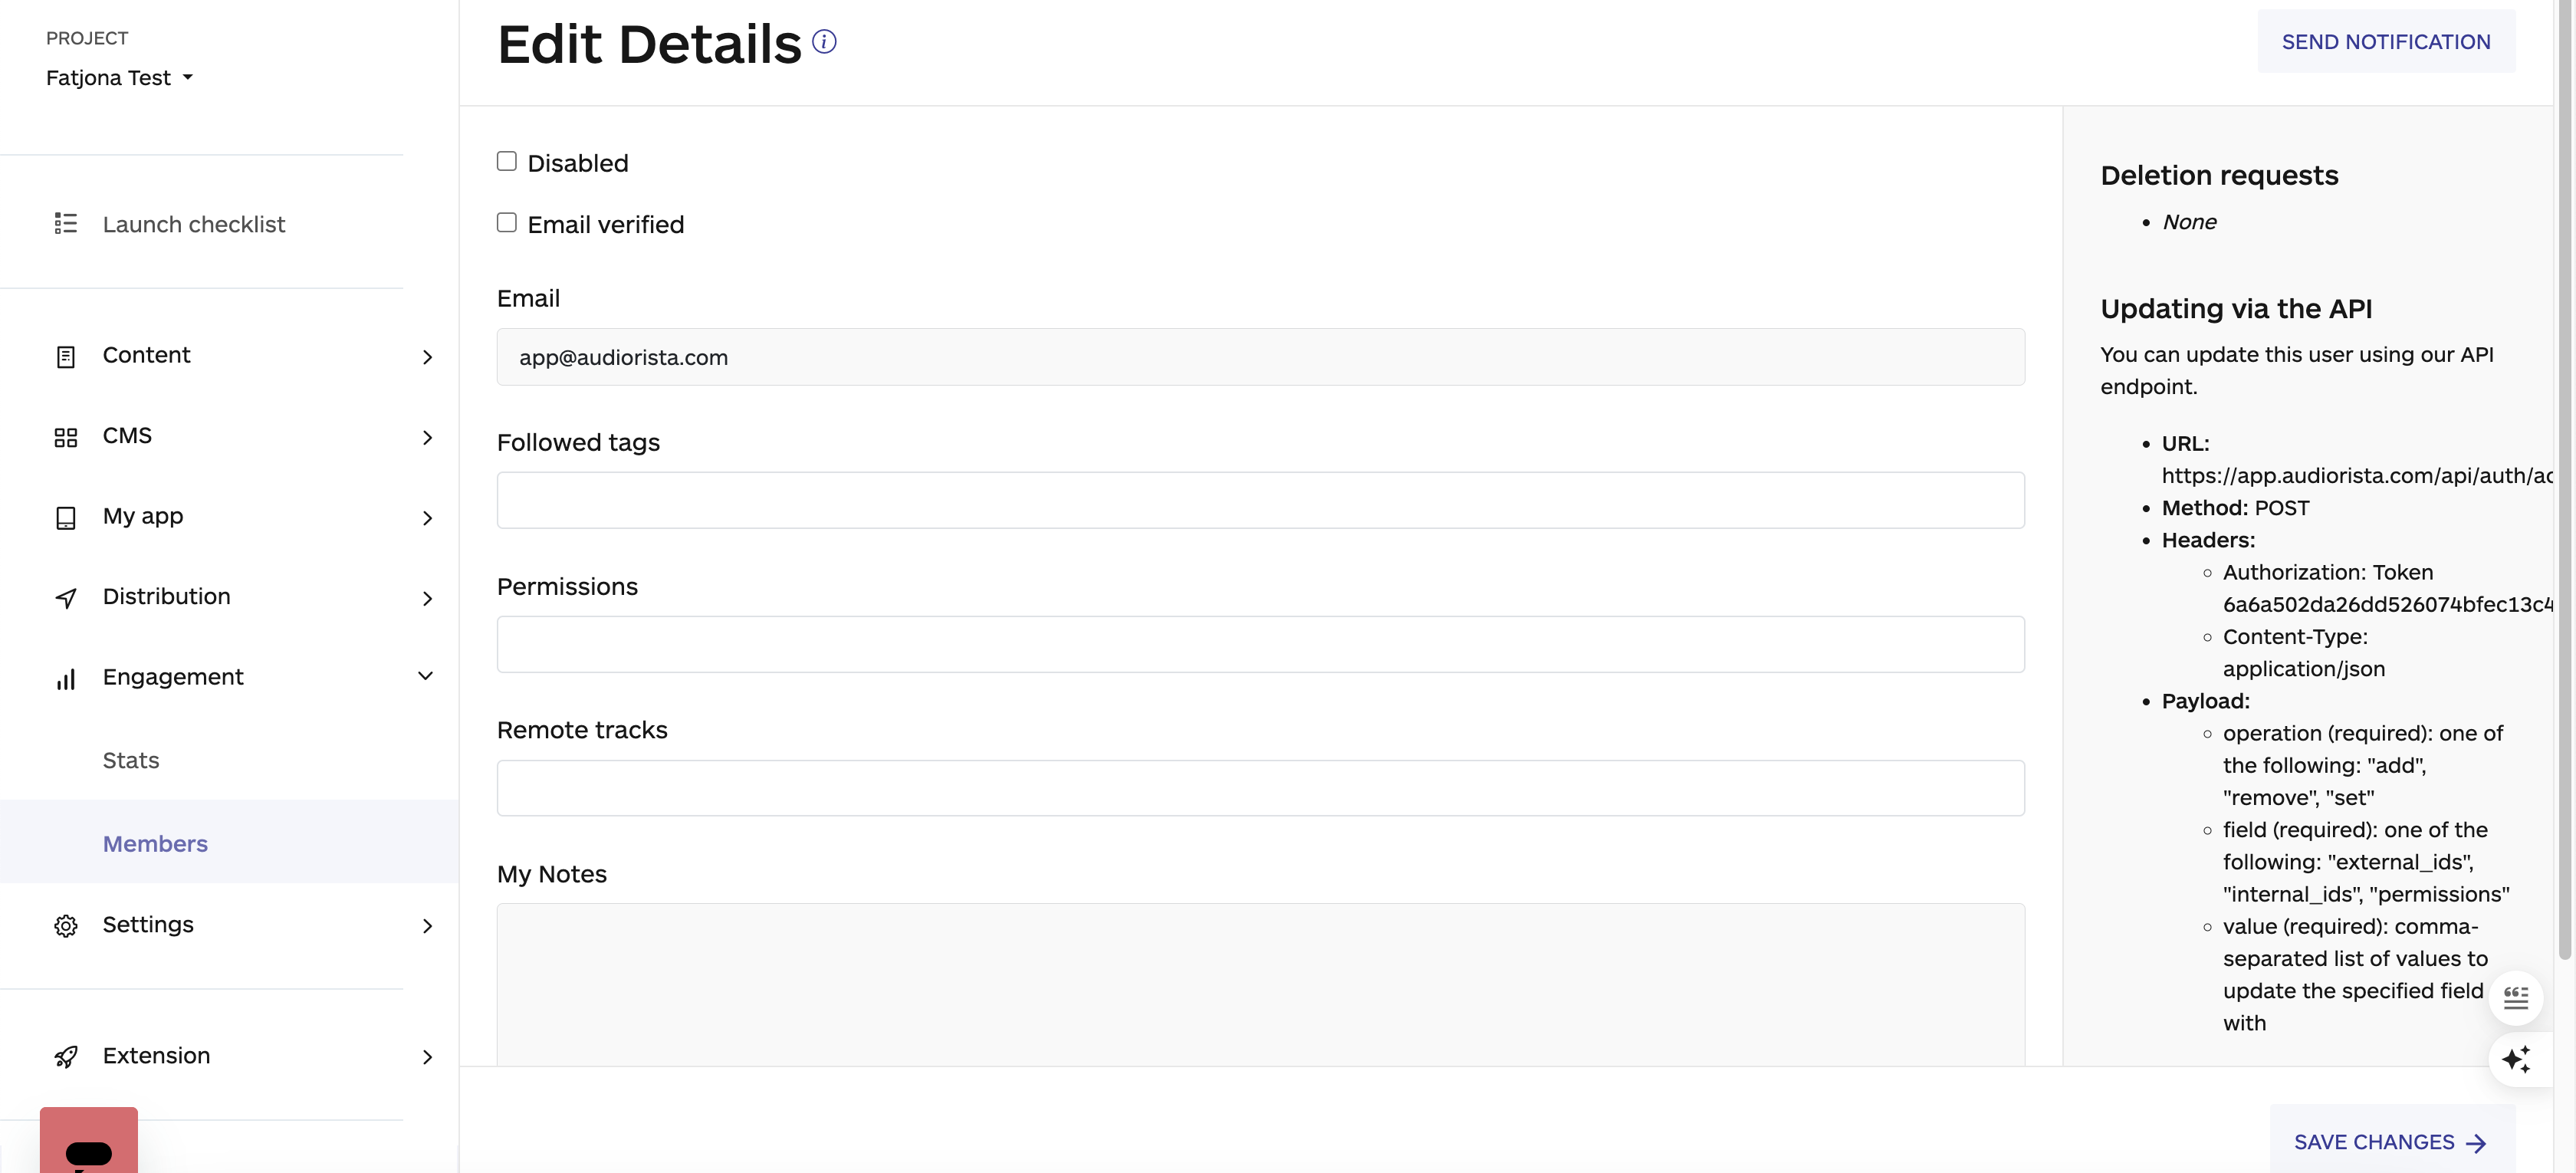
Task: Open the Fatjona Test project dropdown
Action: pos(119,77)
